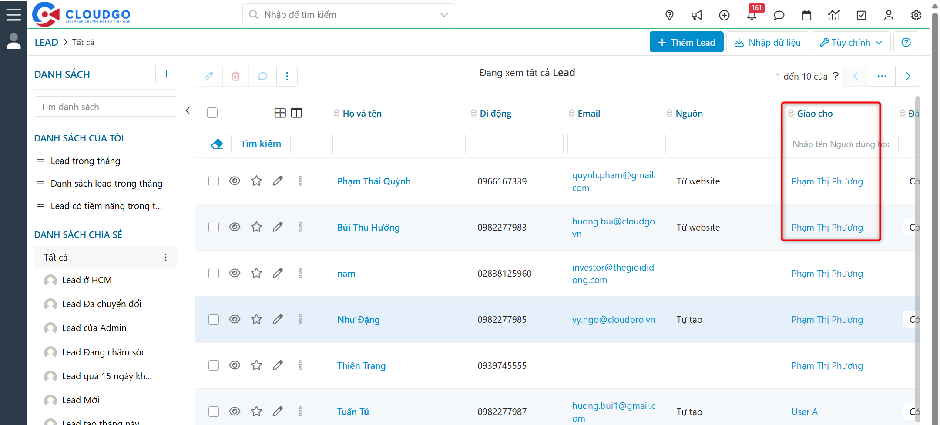The image size is (940, 425).
Task: Click the pencil edit icon for Bùi Thu Hường
Action: click(x=278, y=227)
